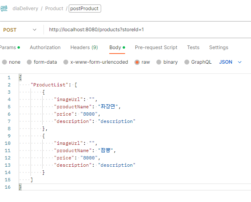Click the request URL field
251x202 pixels.
point(96,30)
